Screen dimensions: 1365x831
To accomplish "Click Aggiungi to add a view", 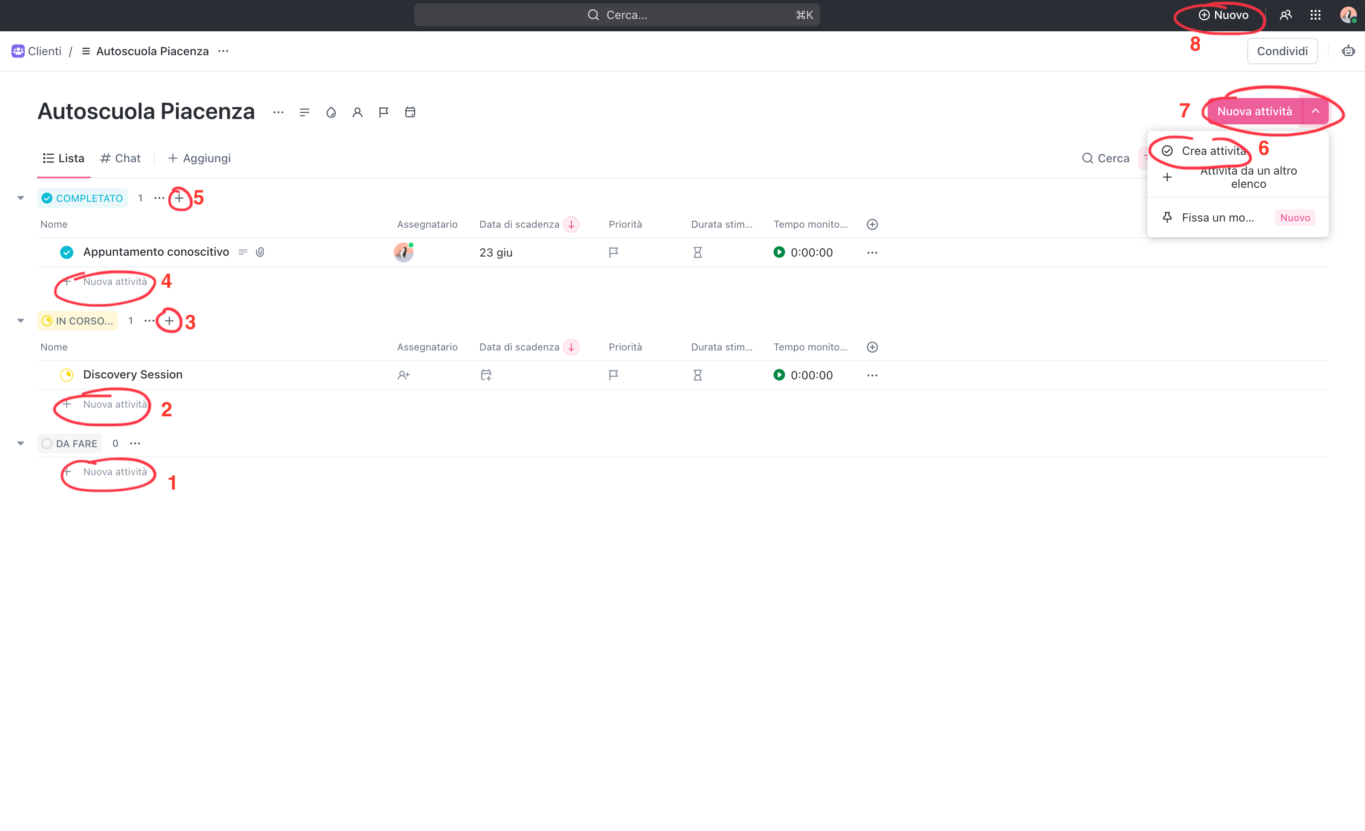I will tap(199, 159).
